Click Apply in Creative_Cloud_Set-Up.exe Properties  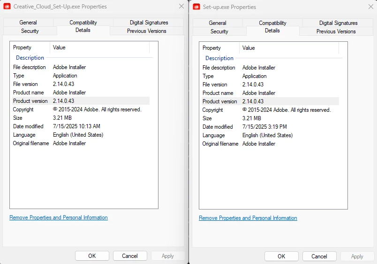[x=168, y=256]
